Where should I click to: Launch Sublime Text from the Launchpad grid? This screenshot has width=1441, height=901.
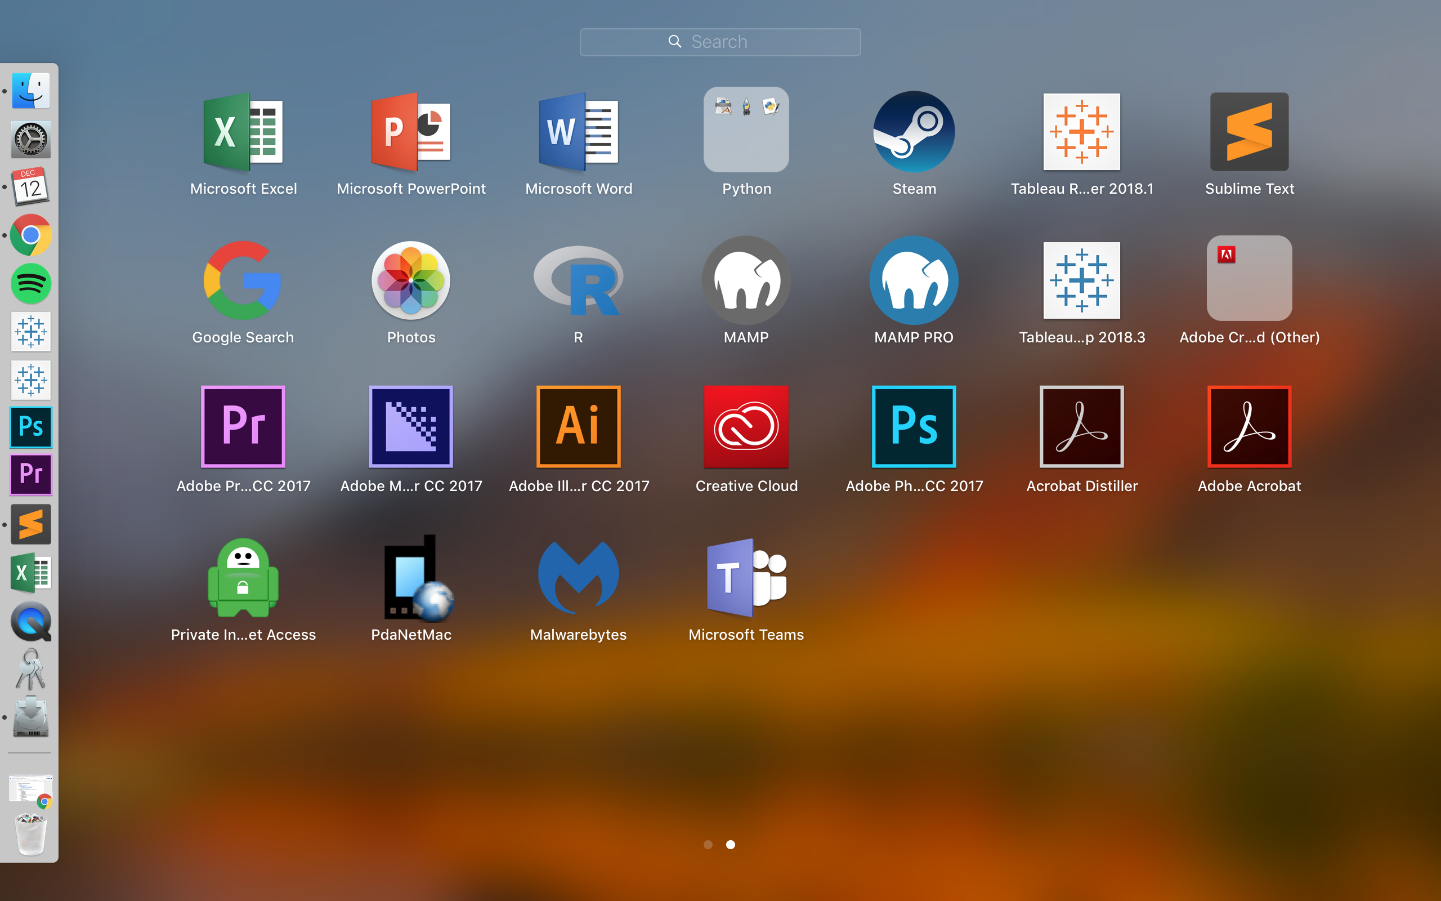click(x=1249, y=132)
